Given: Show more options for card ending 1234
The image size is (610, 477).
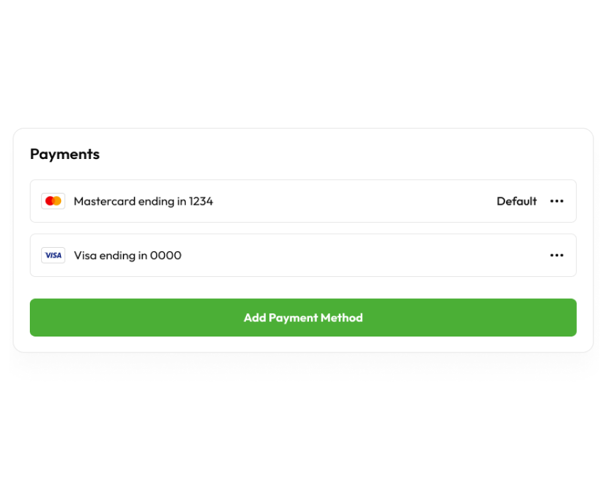Looking at the screenshot, I should coord(557,201).
